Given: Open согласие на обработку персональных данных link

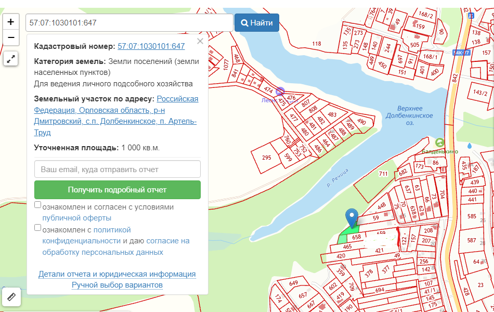Looking at the screenshot, I should (x=116, y=246).
